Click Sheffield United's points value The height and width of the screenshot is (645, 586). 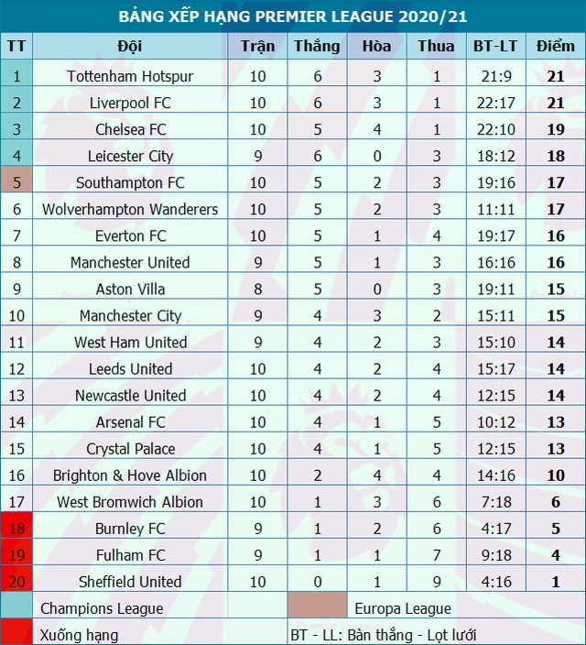pyautogui.click(x=555, y=582)
